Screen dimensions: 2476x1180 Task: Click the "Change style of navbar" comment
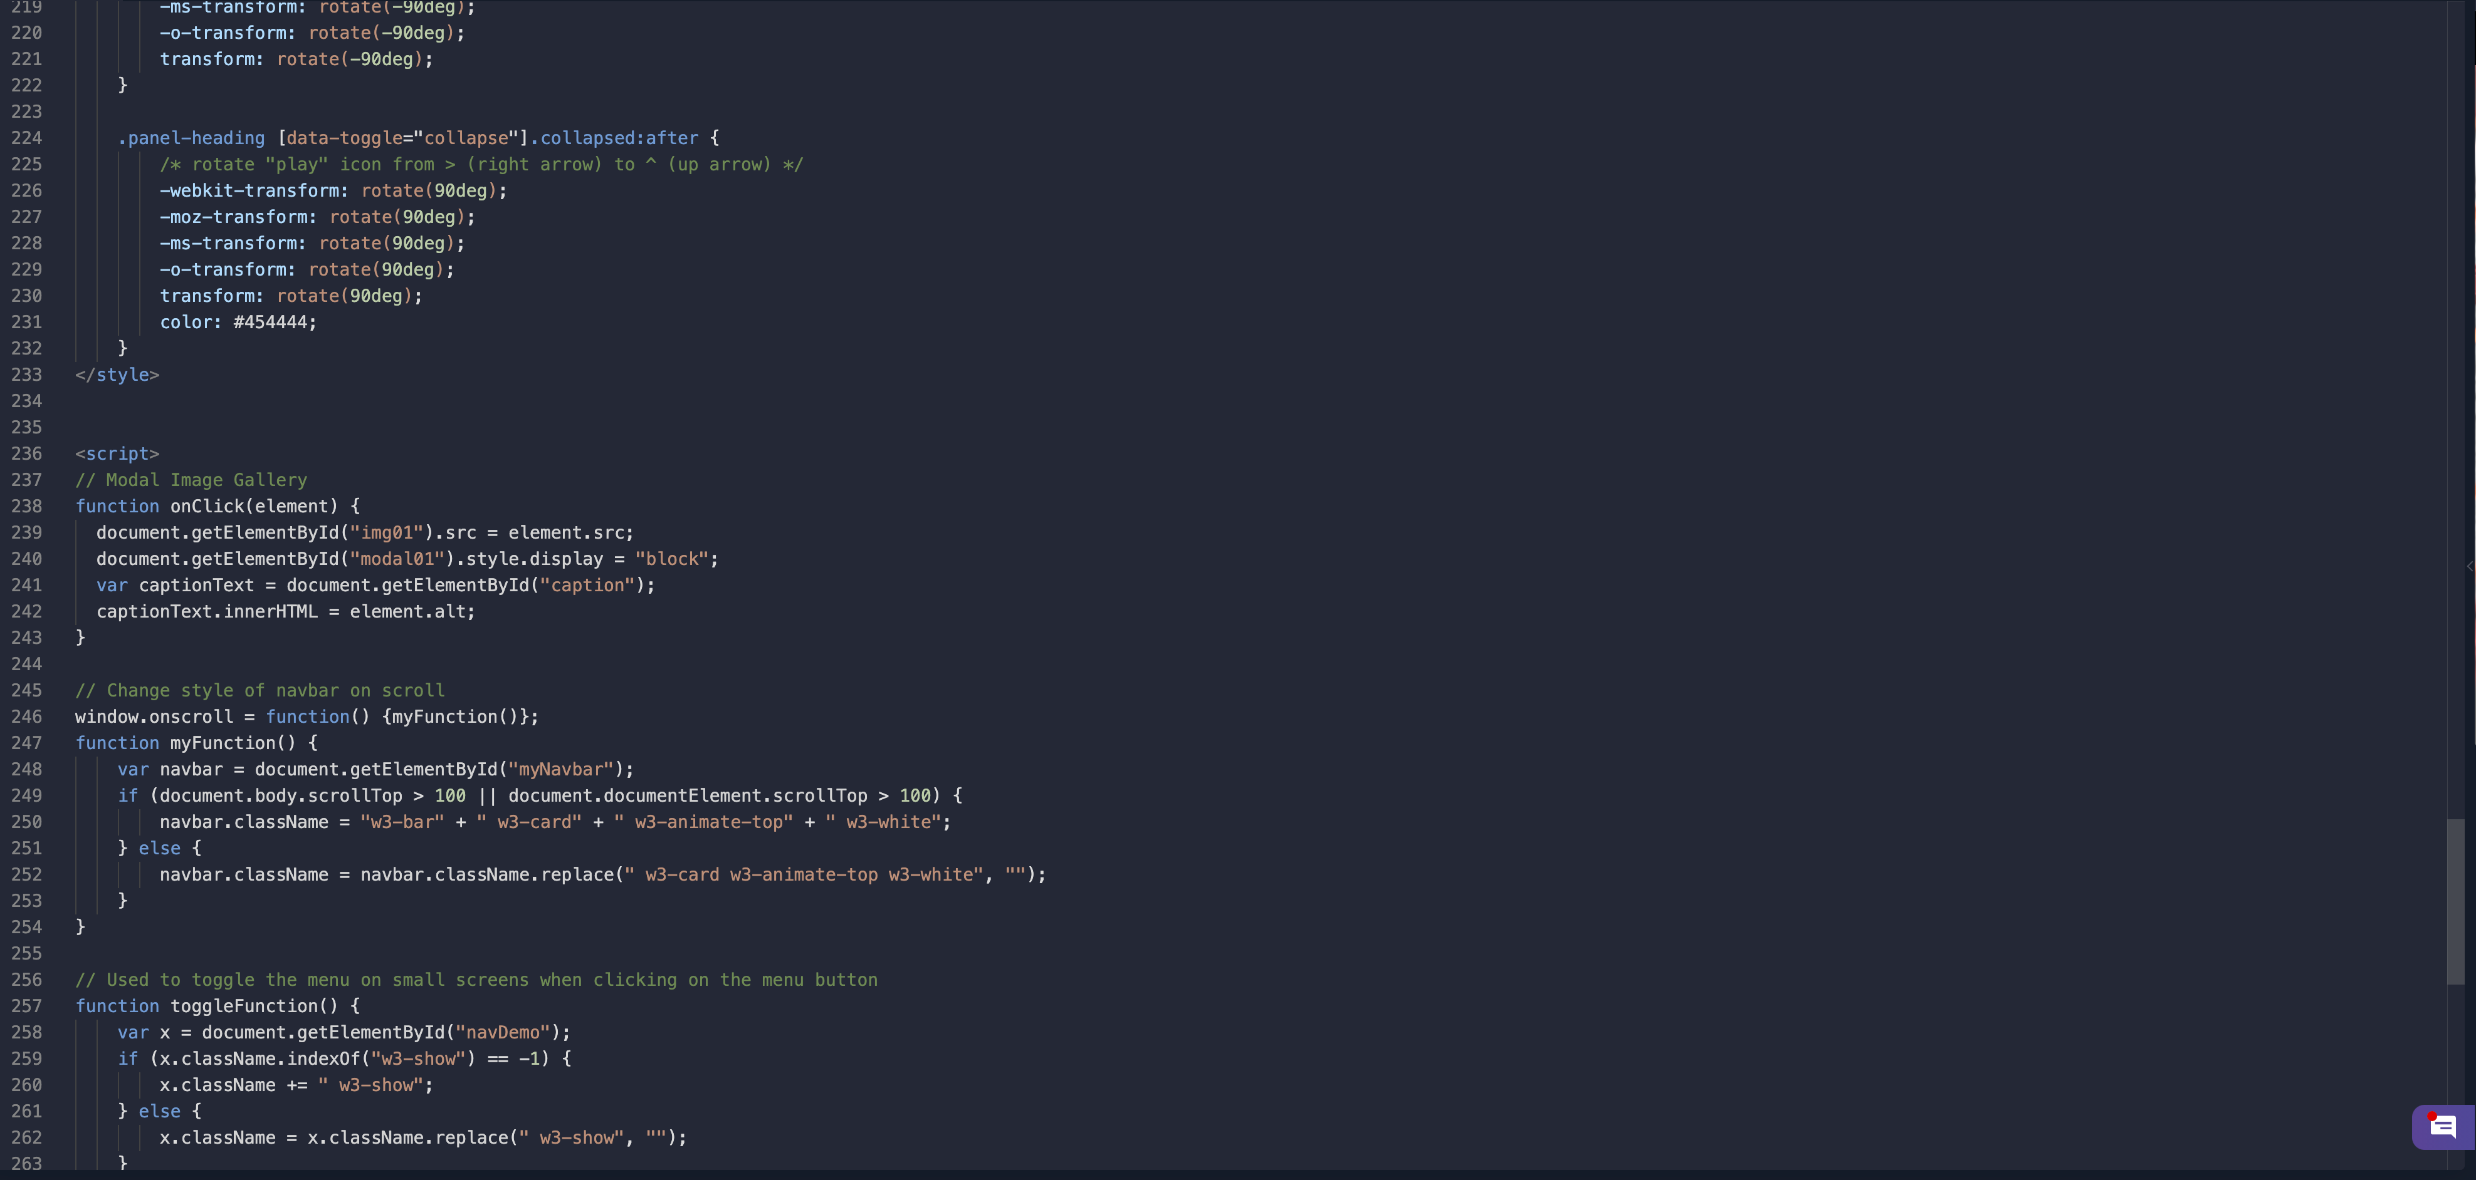click(260, 690)
